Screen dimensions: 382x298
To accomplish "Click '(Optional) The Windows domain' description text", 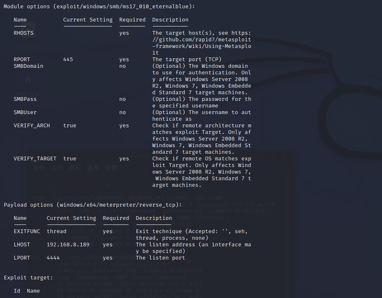I will coord(200,66).
